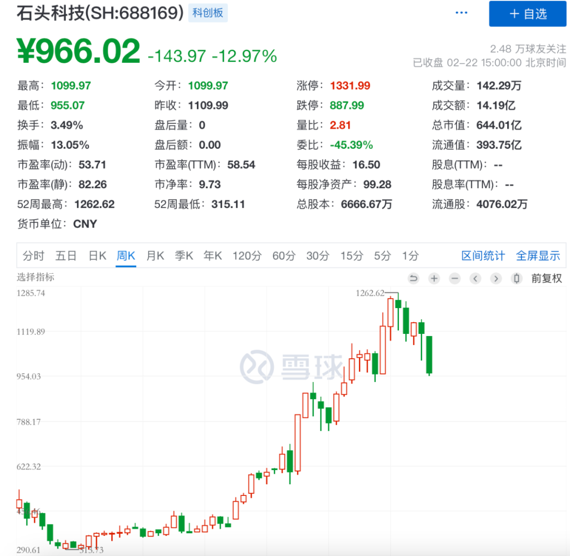Open the 季K chart tab
570x556 pixels.
(184, 256)
